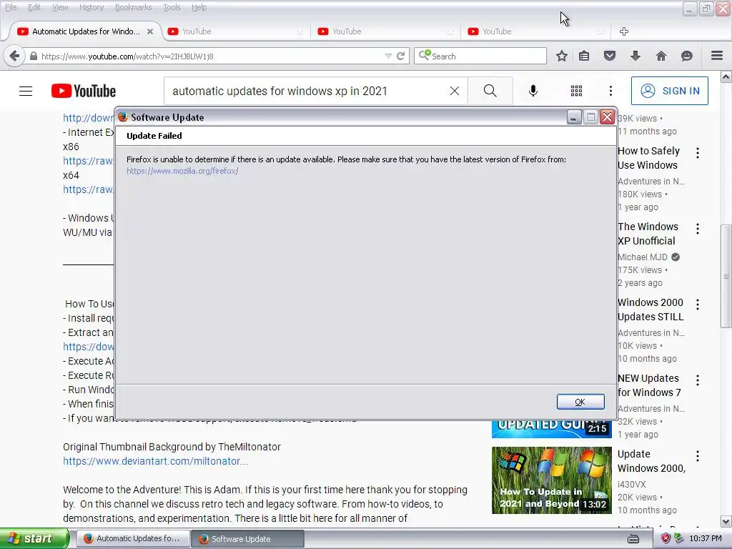Click the system clock 10:37 PM
The width and height of the screenshot is (732, 549).
706,539
